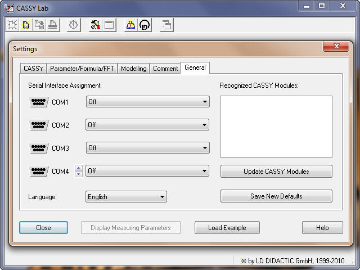
Task: Click the COM4 serial port connector icon
Action: [38, 171]
